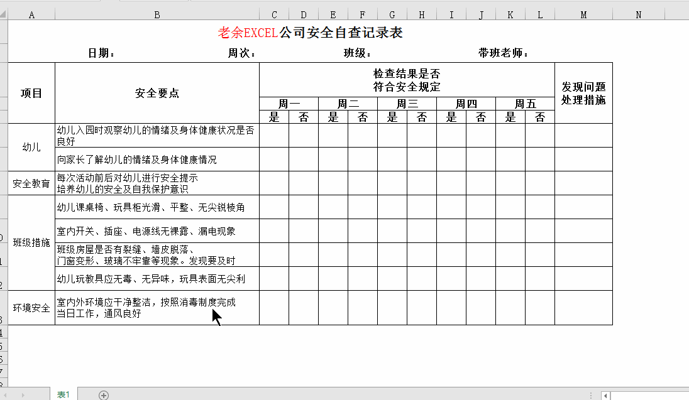Select column B header

click(157, 15)
